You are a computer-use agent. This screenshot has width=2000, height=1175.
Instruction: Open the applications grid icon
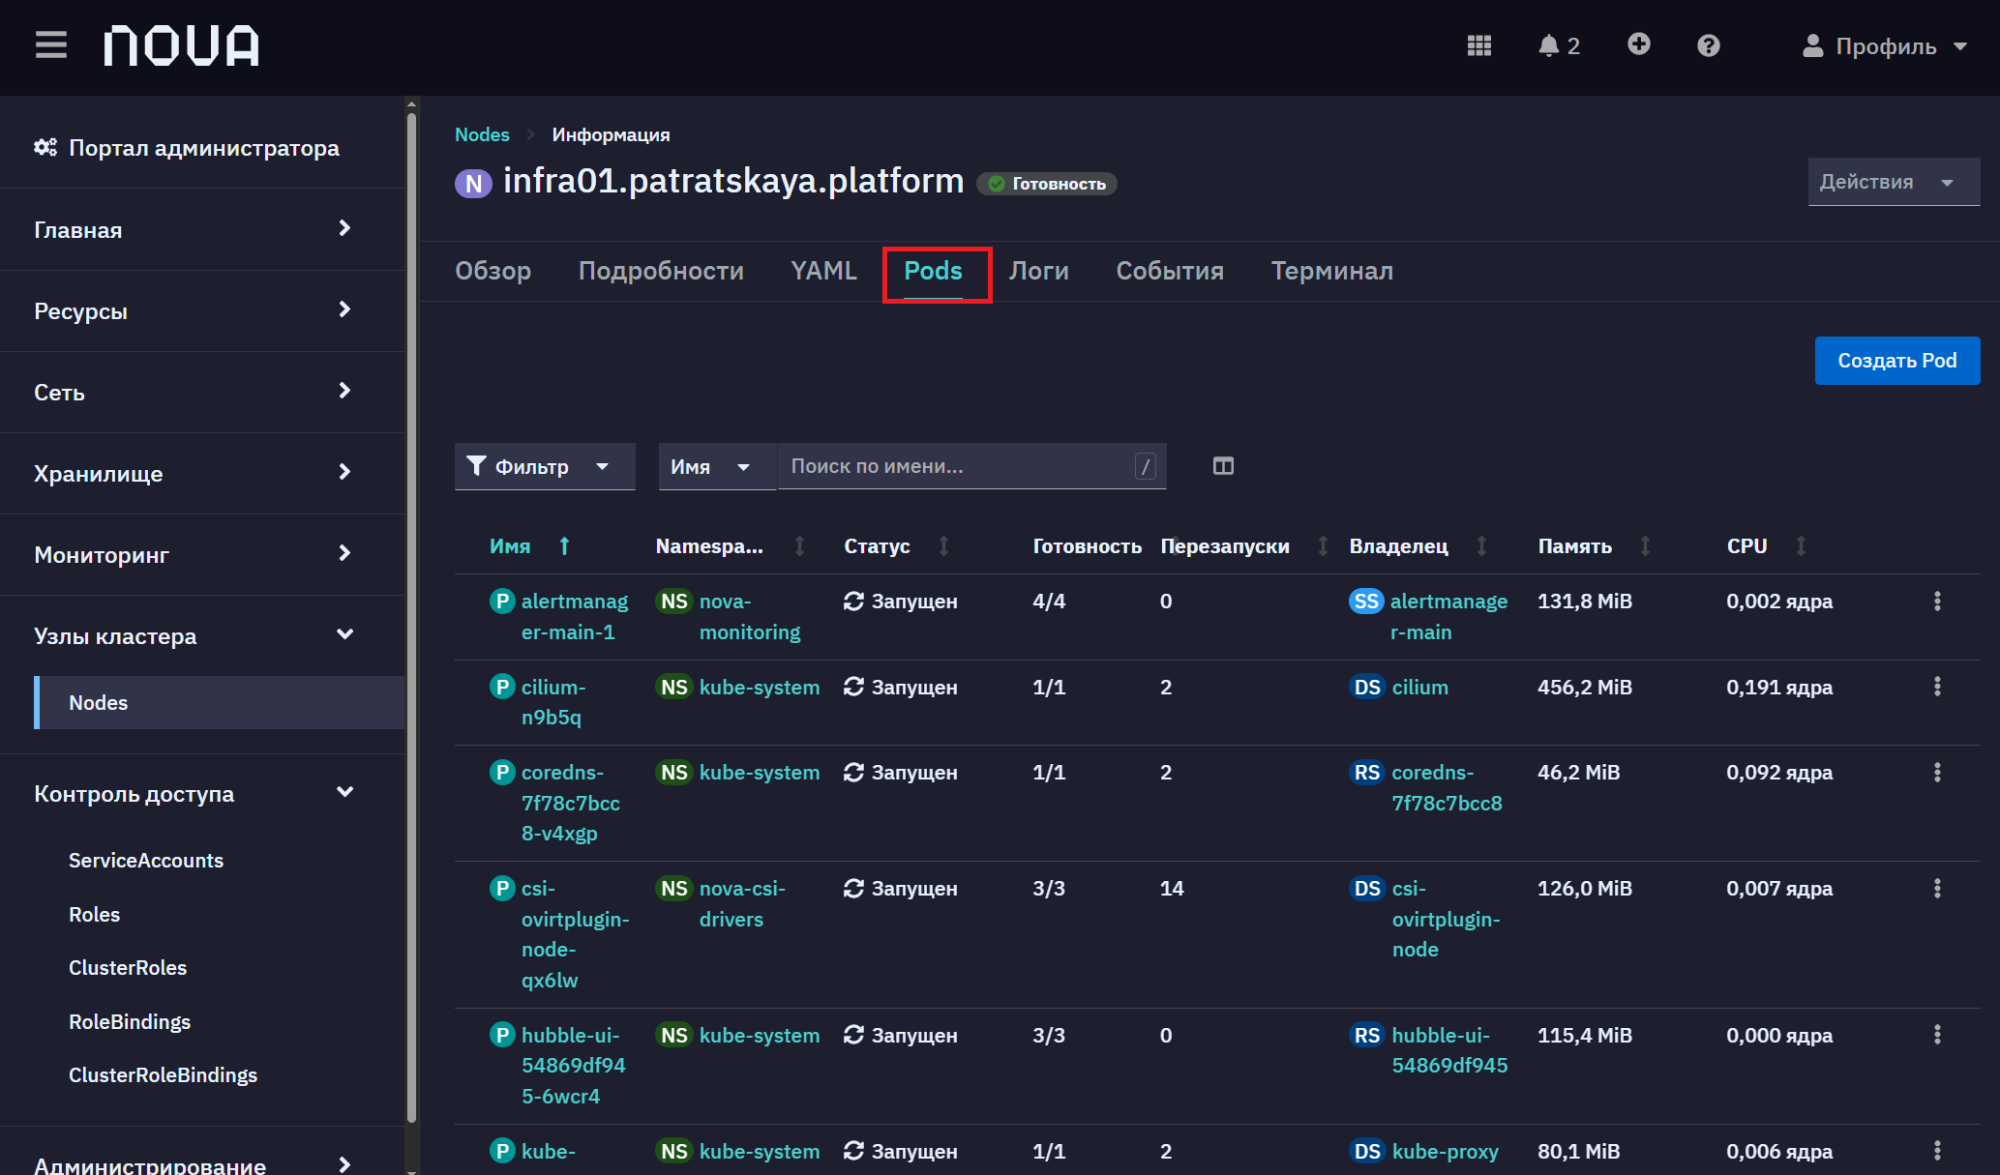point(1478,45)
